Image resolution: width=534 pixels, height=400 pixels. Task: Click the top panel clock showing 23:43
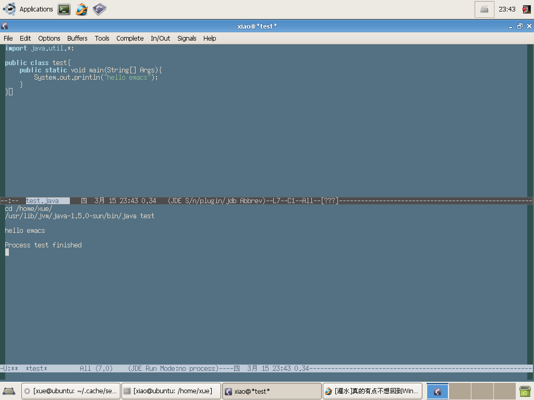click(x=507, y=9)
